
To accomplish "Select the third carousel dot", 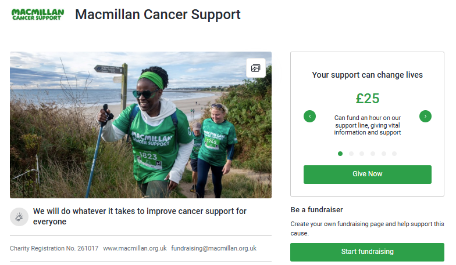I will tap(362, 154).
